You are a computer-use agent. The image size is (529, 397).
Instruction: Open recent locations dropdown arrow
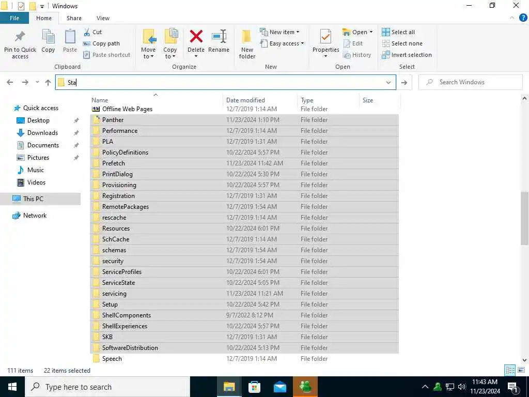point(37,82)
